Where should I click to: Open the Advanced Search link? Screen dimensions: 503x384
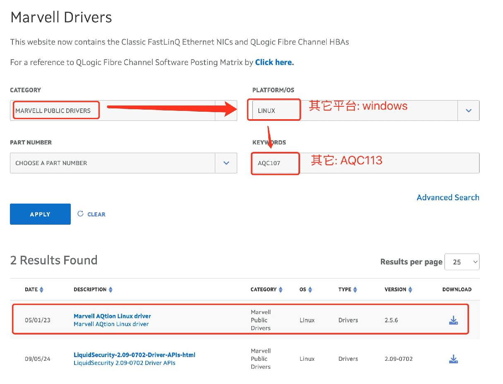coord(448,197)
